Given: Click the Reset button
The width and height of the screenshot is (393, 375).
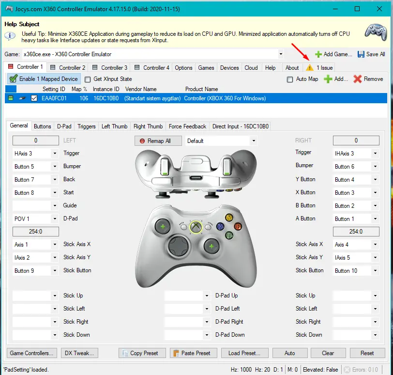Looking at the screenshot, I should pyautogui.click(x=367, y=353).
